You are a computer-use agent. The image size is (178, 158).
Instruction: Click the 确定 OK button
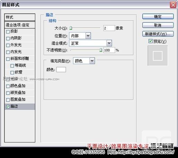(x=158, y=17)
